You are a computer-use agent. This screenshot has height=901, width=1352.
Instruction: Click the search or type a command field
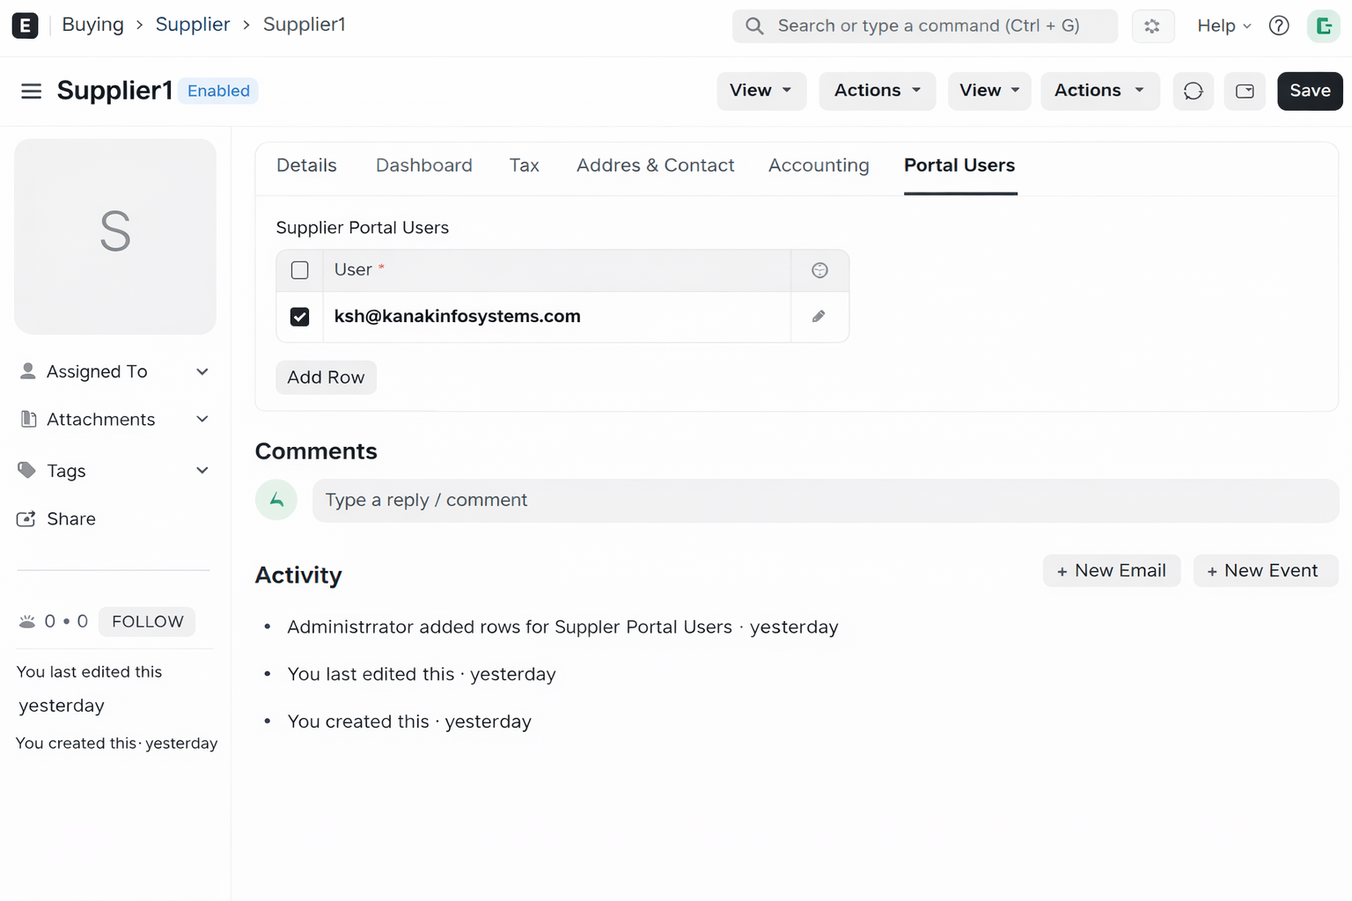pos(925,26)
